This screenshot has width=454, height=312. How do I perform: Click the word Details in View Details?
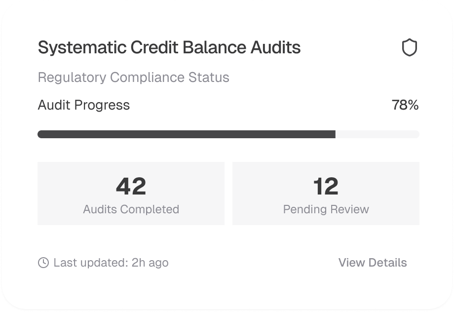[388, 263]
